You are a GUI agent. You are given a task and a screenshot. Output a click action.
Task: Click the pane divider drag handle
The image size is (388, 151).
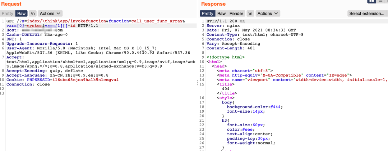pos(197,82)
